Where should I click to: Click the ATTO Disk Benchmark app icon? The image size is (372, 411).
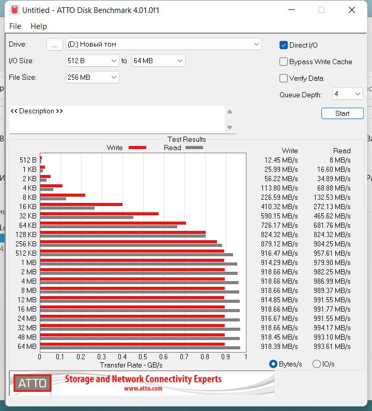pos(14,10)
